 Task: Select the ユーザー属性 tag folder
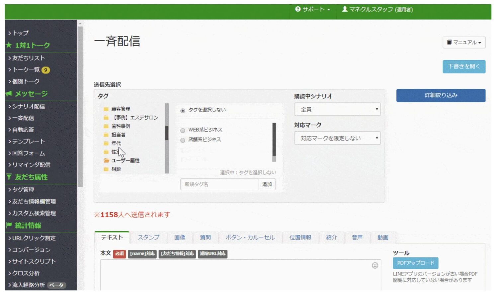tap(125, 160)
